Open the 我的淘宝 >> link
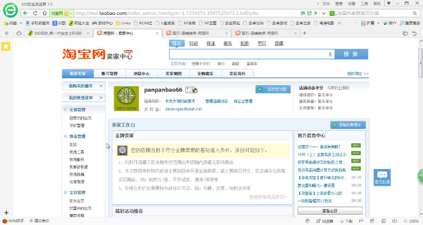The image size is (423, 225). click(358, 73)
